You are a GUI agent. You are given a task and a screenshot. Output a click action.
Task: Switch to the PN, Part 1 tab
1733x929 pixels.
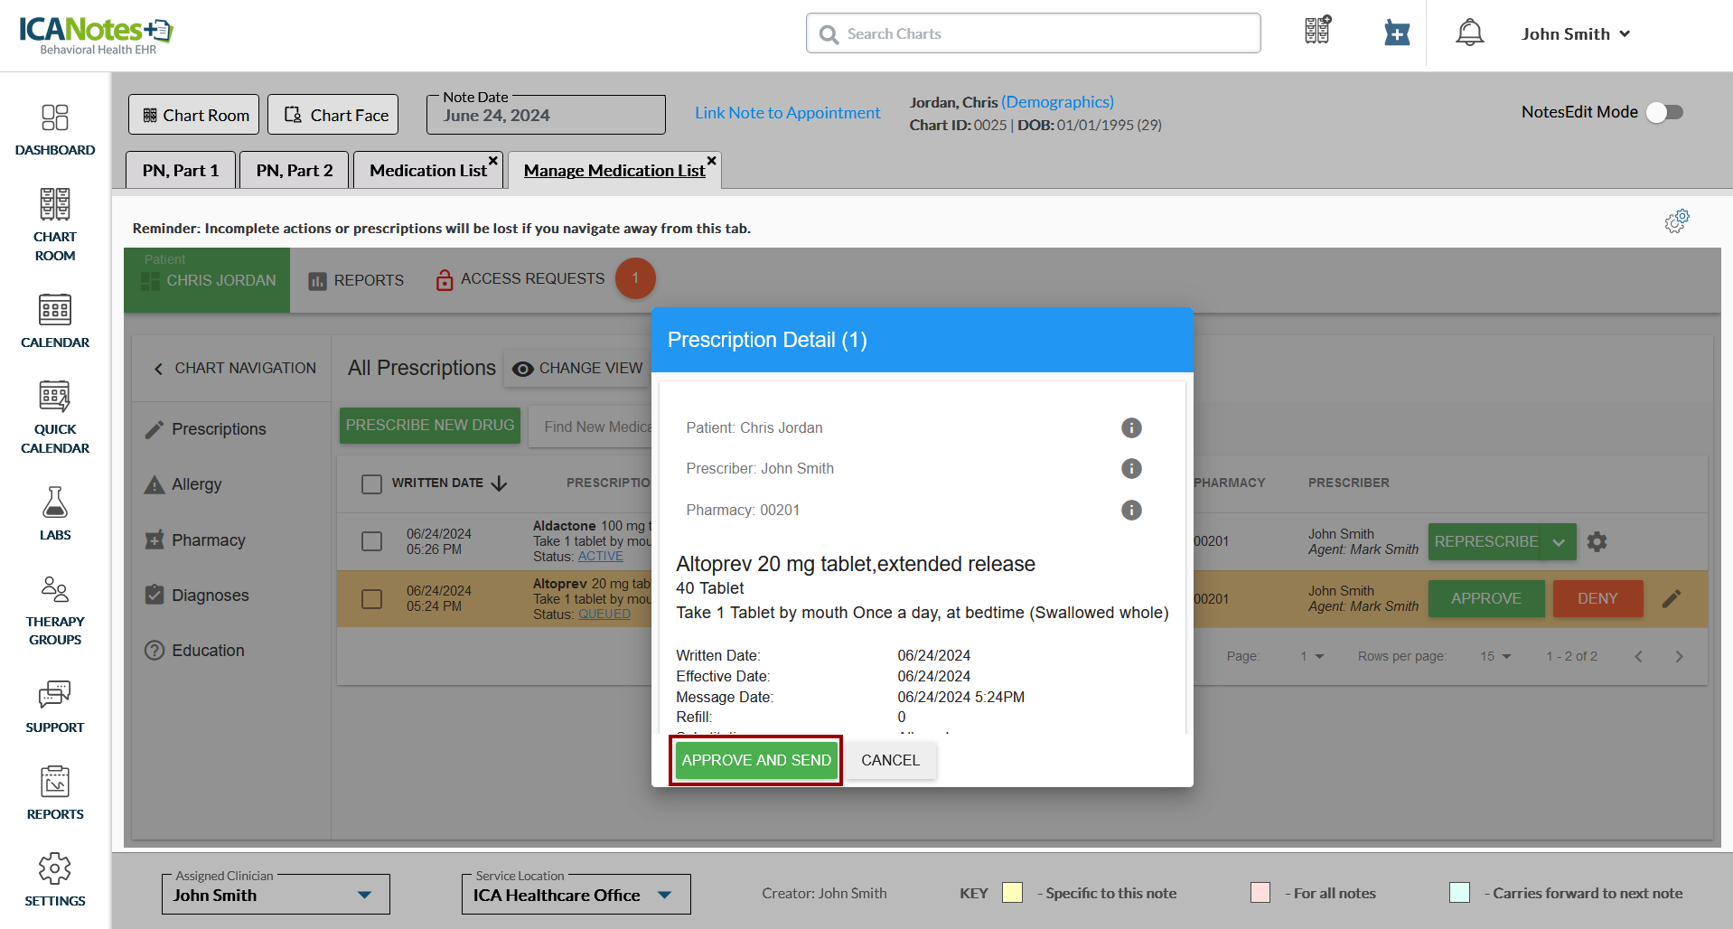[x=181, y=170]
